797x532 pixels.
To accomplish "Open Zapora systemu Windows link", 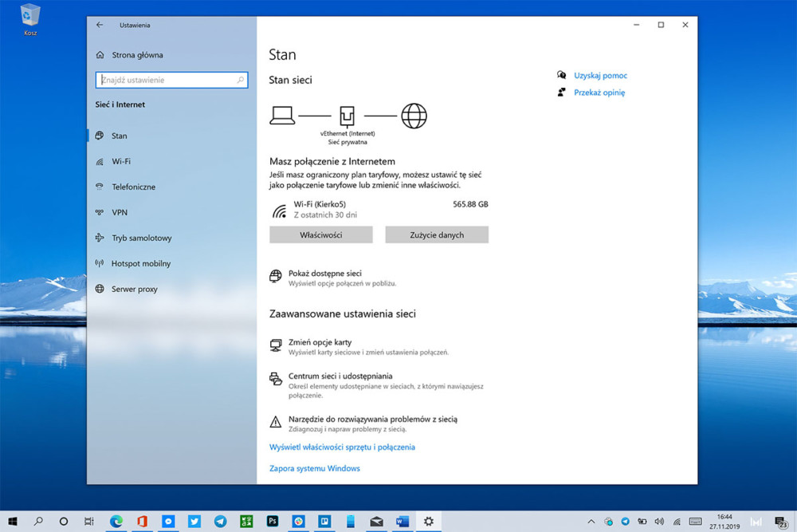I will tap(315, 468).
